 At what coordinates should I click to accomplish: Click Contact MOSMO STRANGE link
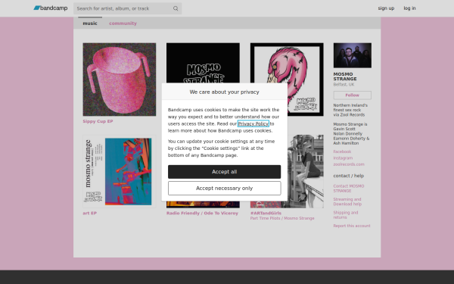[x=349, y=189]
